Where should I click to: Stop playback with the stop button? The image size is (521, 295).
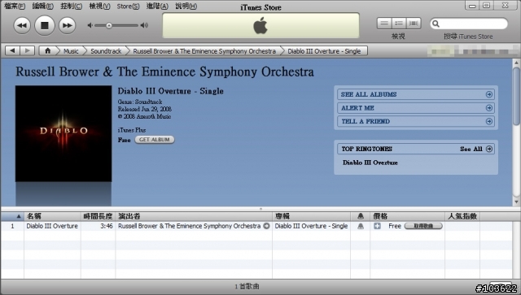[x=45, y=25]
